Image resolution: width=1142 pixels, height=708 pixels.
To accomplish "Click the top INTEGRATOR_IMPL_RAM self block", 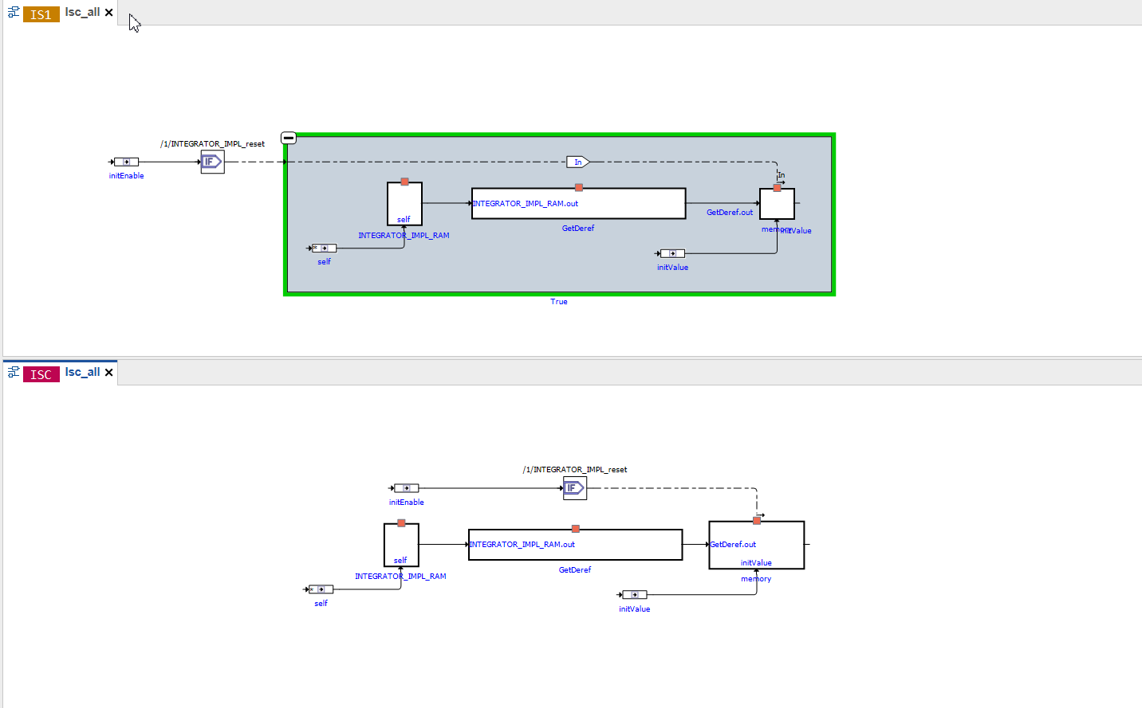I will (404, 204).
